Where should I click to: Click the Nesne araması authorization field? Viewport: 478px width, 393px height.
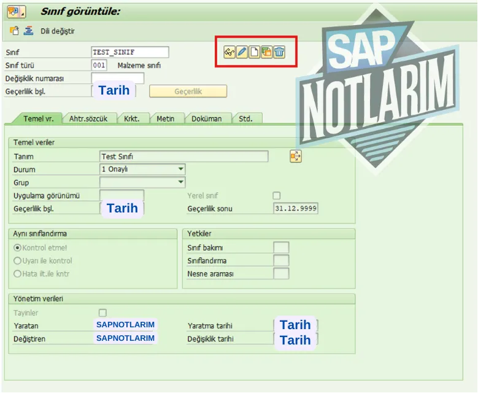click(281, 274)
